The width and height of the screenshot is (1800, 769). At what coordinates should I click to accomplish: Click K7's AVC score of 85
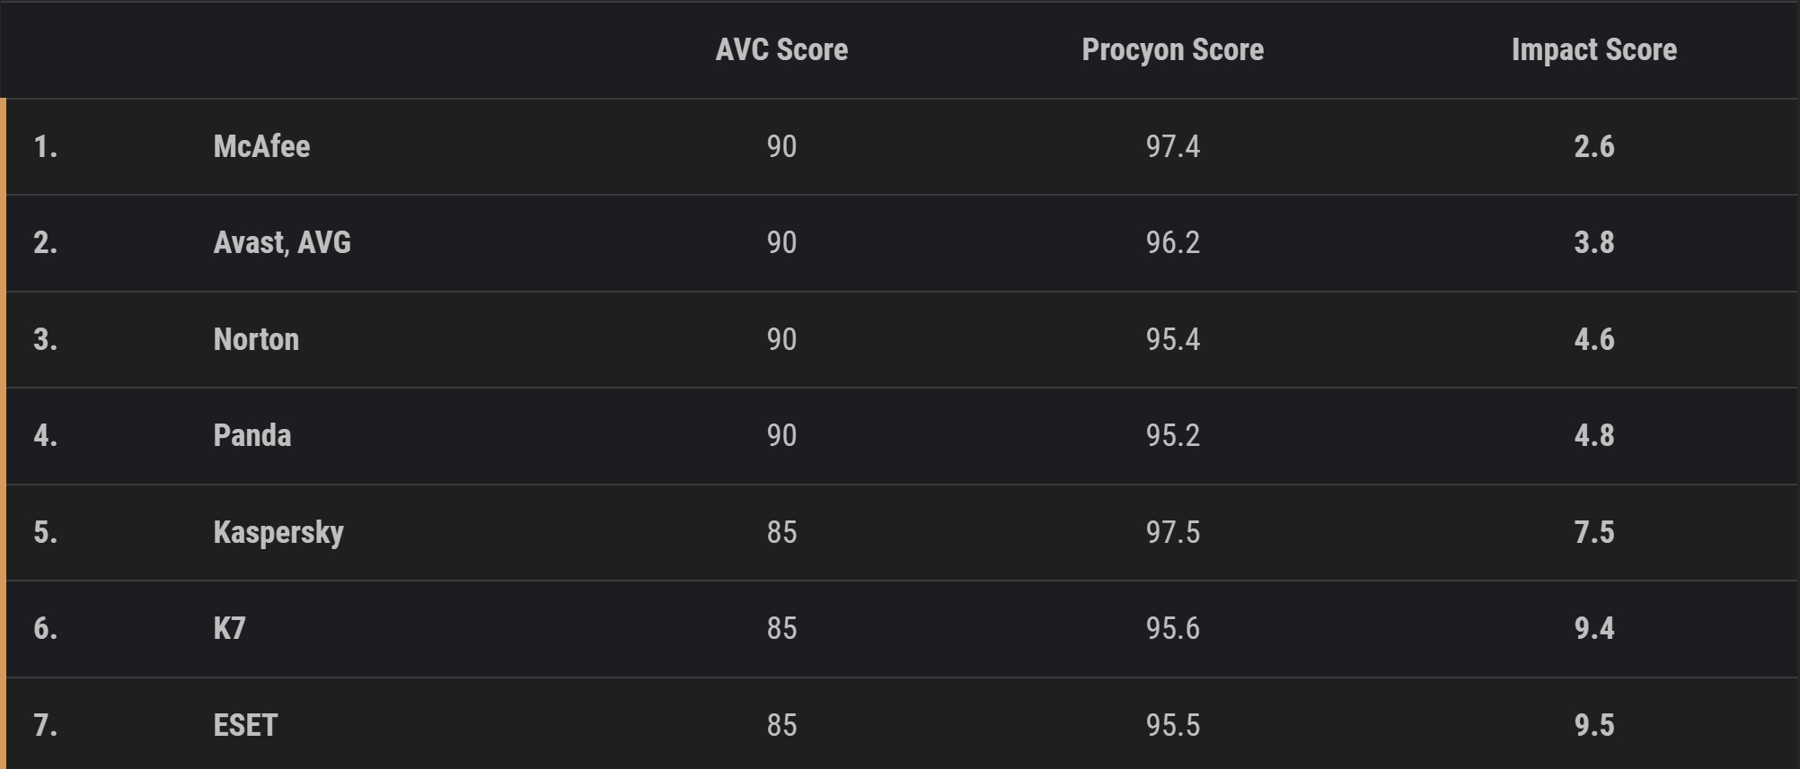[x=781, y=628]
